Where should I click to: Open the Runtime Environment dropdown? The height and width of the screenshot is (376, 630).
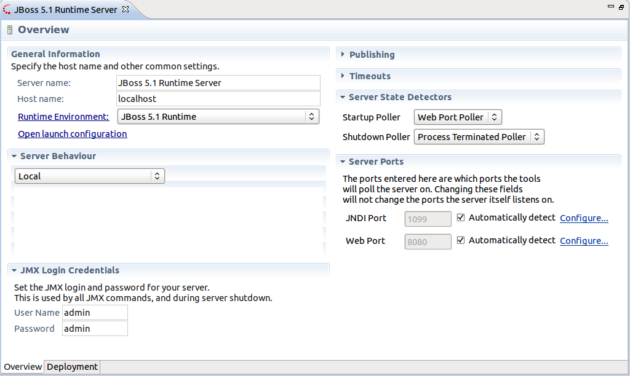tap(218, 117)
